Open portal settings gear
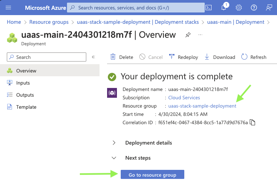 coord(239,8)
